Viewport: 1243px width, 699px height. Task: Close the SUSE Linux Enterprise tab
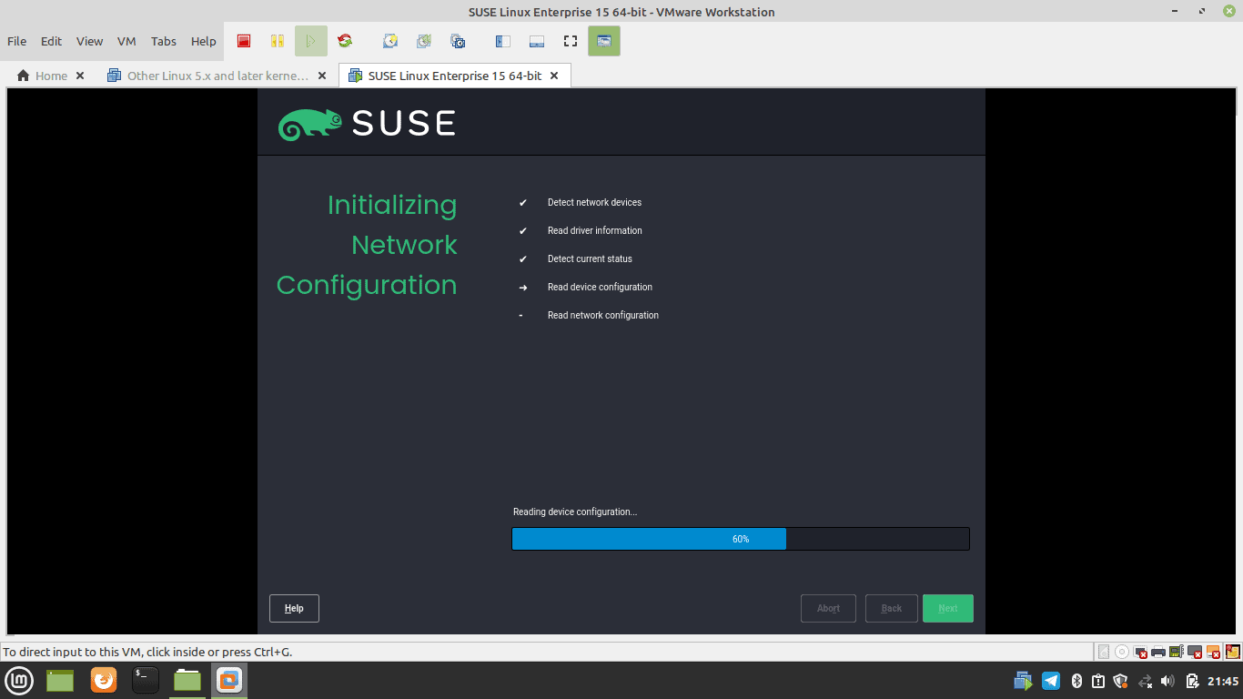[x=554, y=76]
